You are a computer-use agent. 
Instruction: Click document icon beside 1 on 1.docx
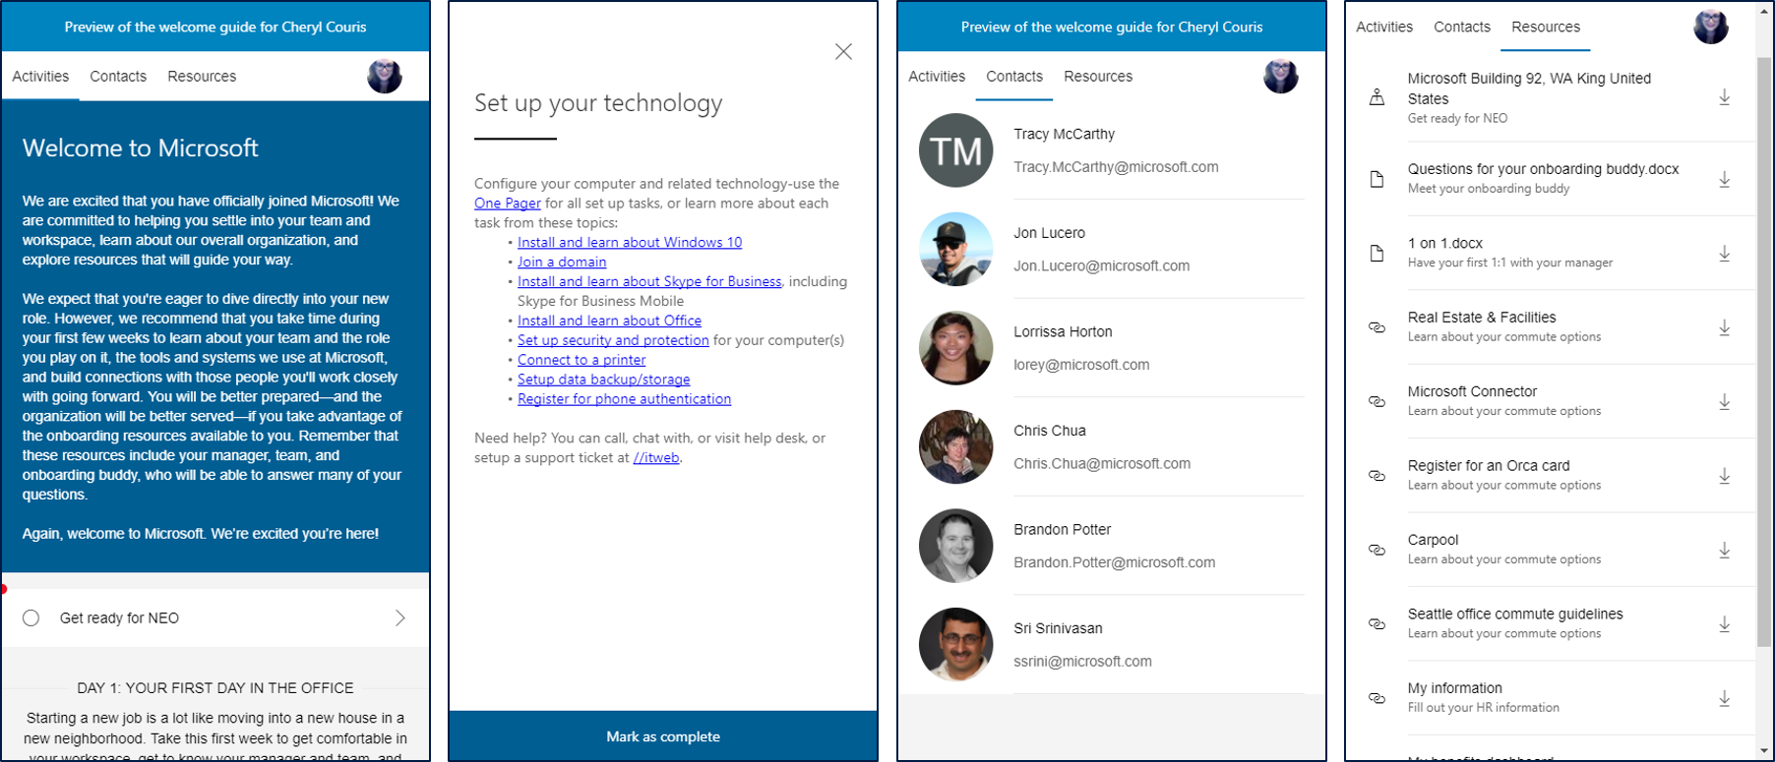1377,254
